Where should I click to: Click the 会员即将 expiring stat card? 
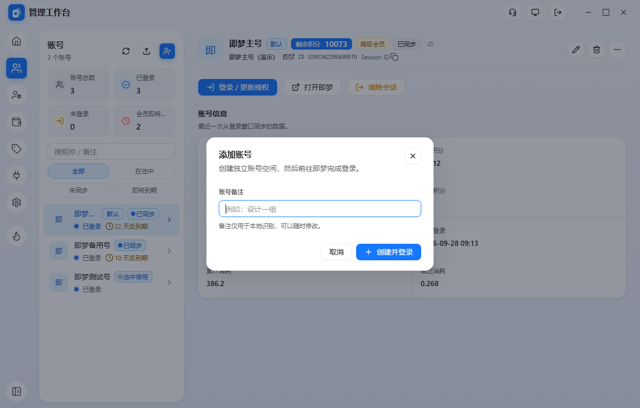(x=145, y=120)
